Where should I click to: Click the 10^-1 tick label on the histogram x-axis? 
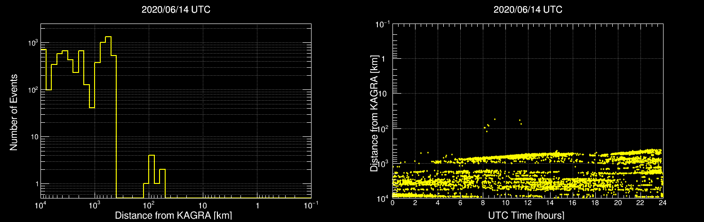coord(311,206)
